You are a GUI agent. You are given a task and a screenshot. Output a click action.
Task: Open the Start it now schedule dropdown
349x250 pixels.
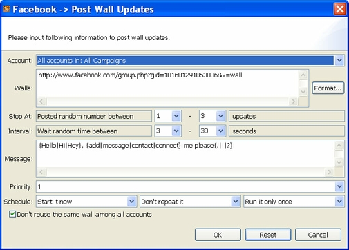[131, 202]
